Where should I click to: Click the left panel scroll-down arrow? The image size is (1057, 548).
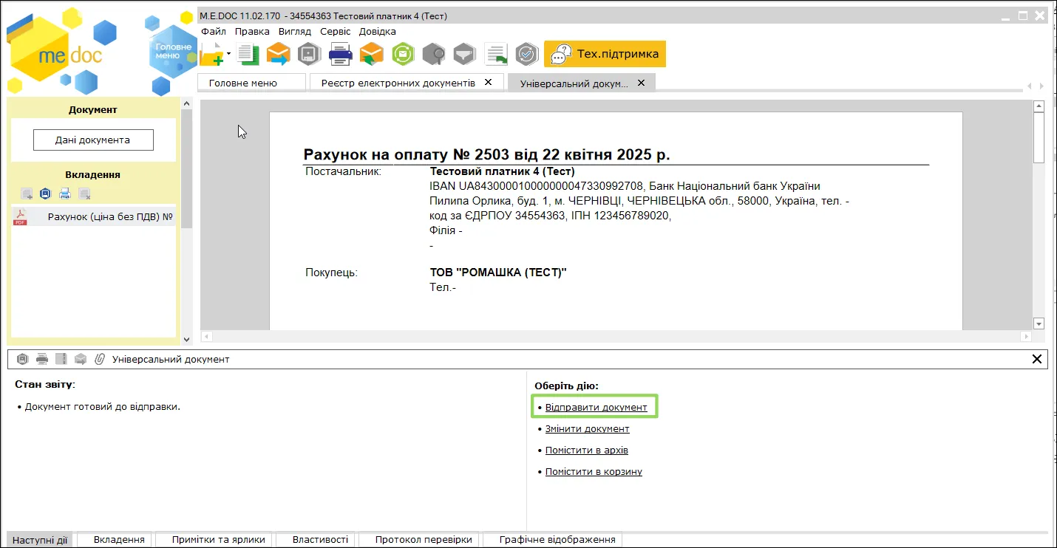[x=186, y=339]
